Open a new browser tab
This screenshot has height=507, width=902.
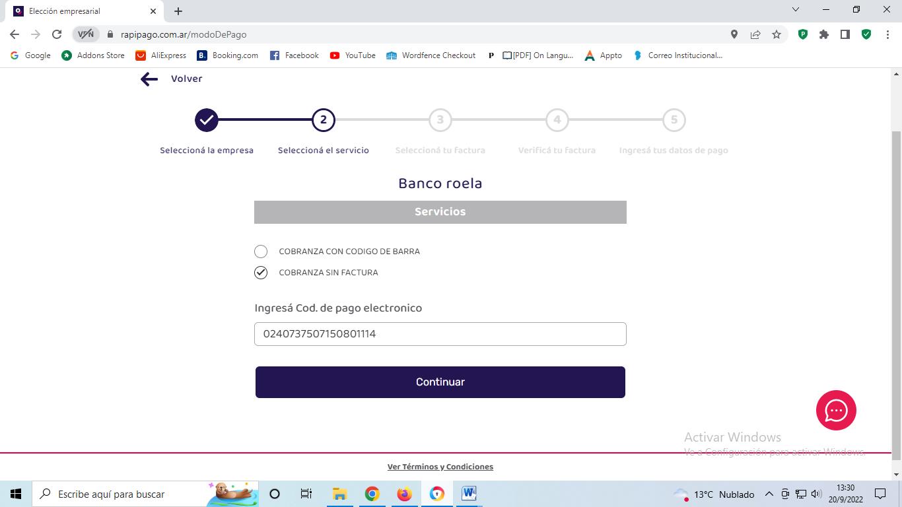click(x=178, y=11)
